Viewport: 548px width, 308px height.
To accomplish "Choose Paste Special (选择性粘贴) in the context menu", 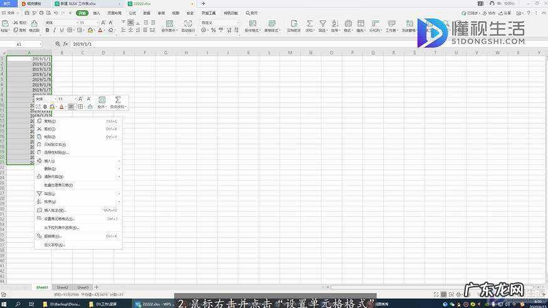I will click(x=78, y=152).
